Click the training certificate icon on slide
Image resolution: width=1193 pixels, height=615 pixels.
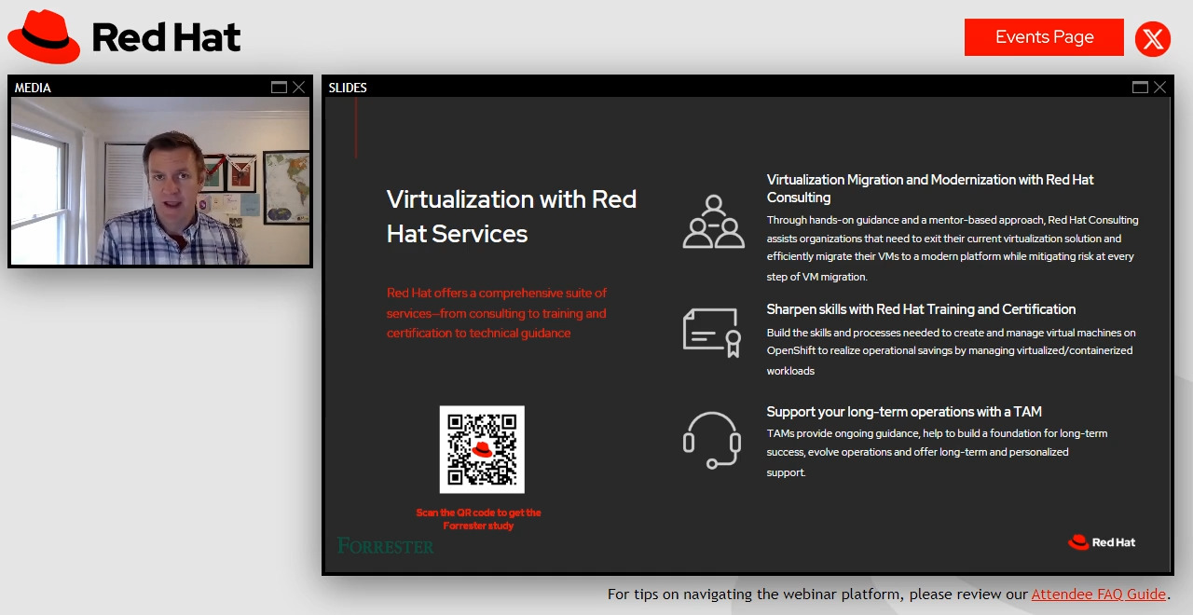point(712,333)
